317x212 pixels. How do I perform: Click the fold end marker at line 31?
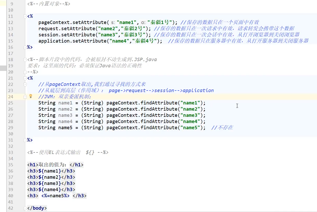[x=25, y=140]
